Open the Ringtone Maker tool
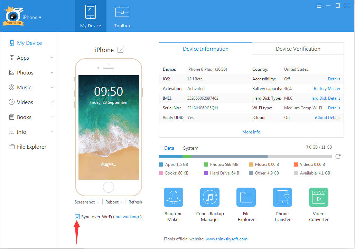Image resolution: width=355 pixels, height=249 pixels. point(174,197)
